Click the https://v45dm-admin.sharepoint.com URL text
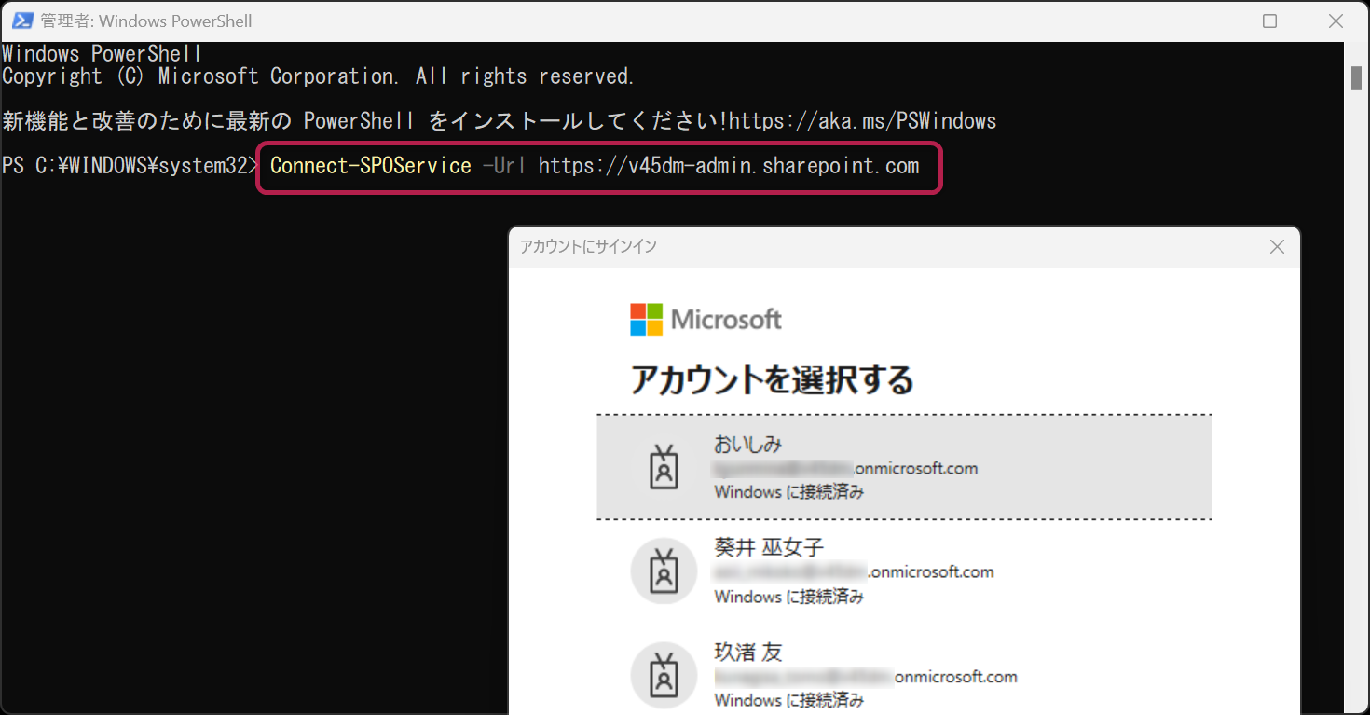Image resolution: width=1370 pixels, height=715 pixels. coord(730,167)
